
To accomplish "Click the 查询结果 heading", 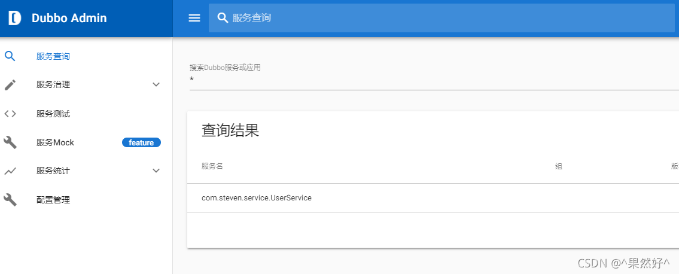I will (230, 130).
